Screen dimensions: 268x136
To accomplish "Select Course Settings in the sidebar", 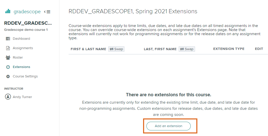I will pos(25,76).
